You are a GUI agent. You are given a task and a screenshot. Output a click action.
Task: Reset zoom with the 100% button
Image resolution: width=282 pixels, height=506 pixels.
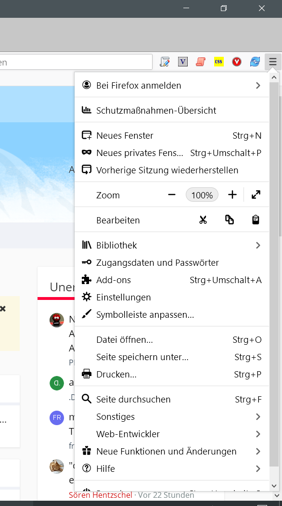tap(202, 195)
